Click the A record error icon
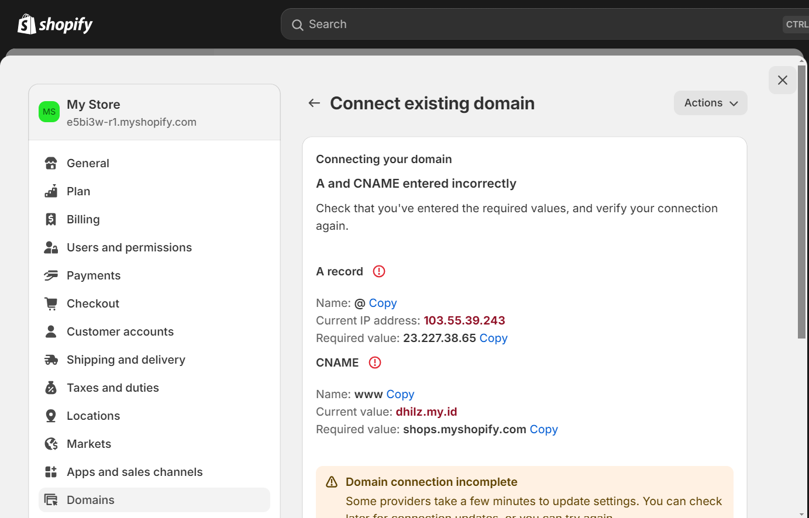Image resolution: width=809 pixels, height=518 pixels. (x=379, y=271)
